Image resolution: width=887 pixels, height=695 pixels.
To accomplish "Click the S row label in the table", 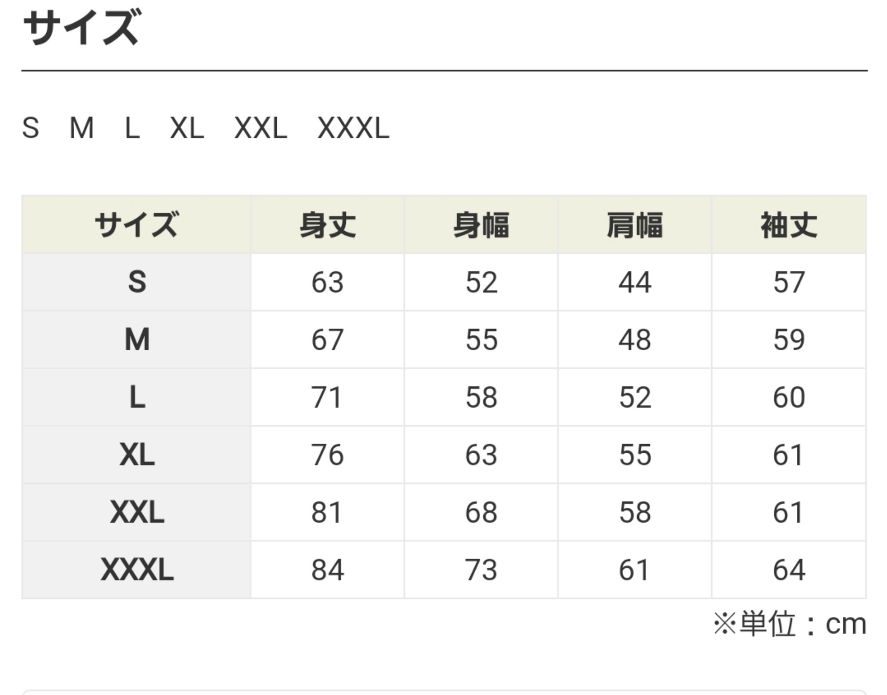I will click(x=137, y=282).
